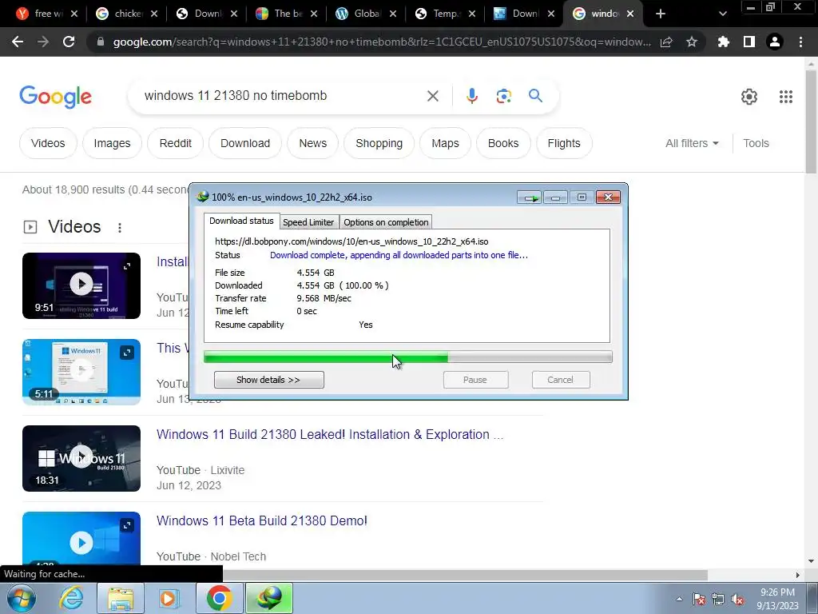Switch to the Options on completion tab
This screenshot has height=614, width=818.
click(x=386, y=222)
